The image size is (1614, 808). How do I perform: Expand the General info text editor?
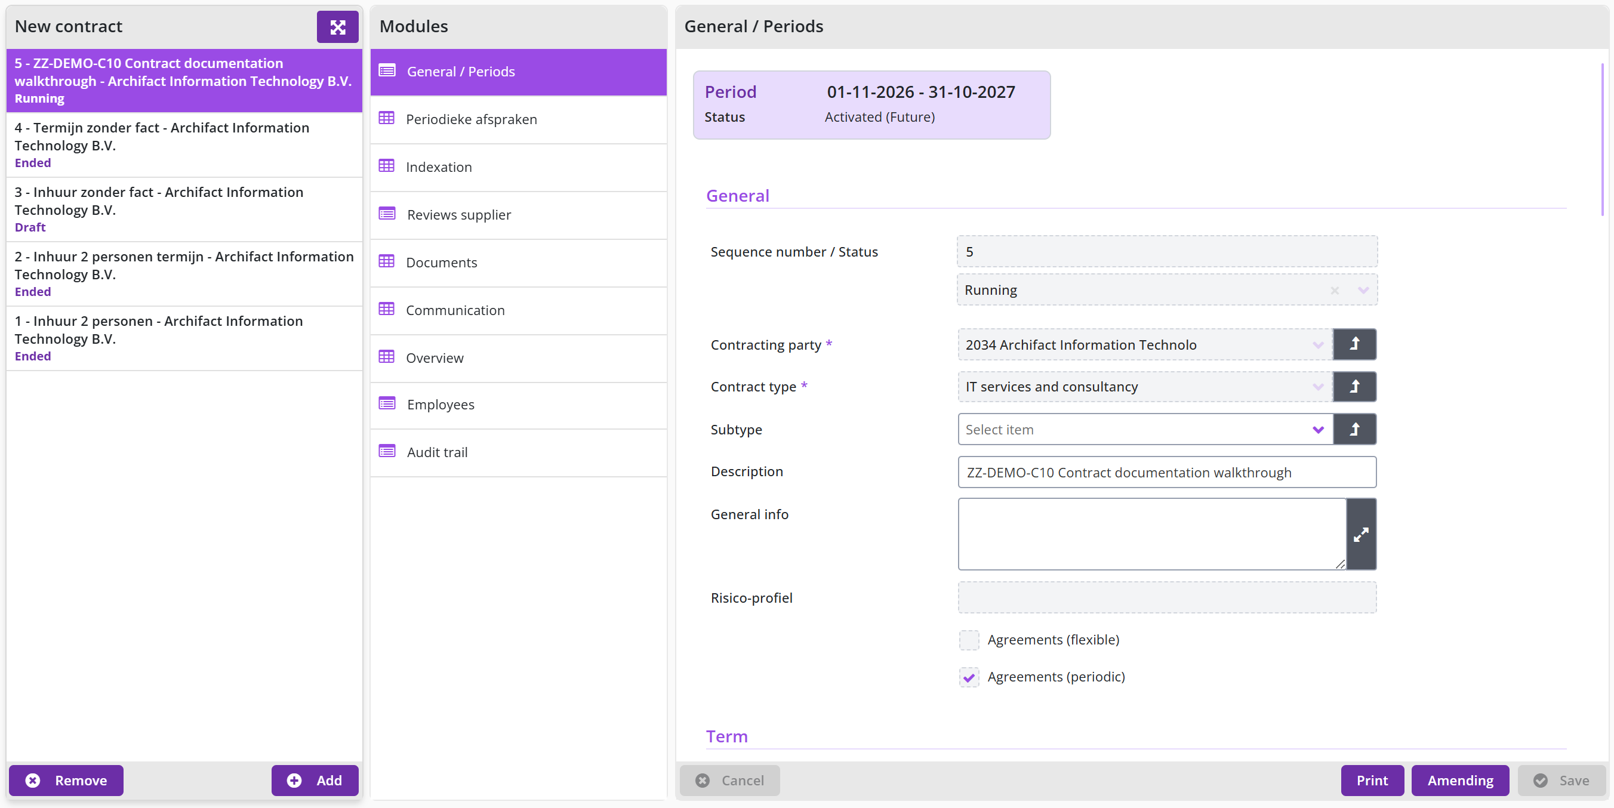(x=1361, y=533)
